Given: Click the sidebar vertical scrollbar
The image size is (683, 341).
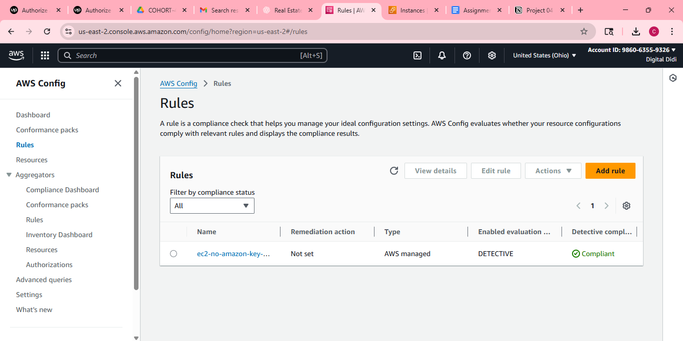Looking at the screenshot, I should (x=136, y=182).
